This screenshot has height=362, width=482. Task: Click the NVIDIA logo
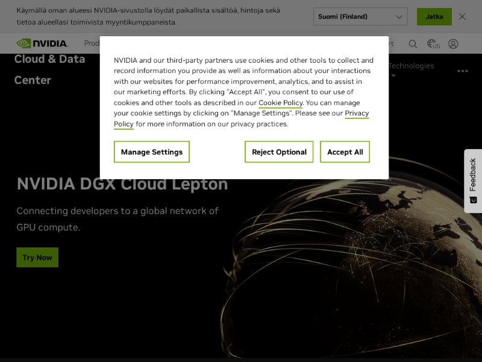pos(42,43)
